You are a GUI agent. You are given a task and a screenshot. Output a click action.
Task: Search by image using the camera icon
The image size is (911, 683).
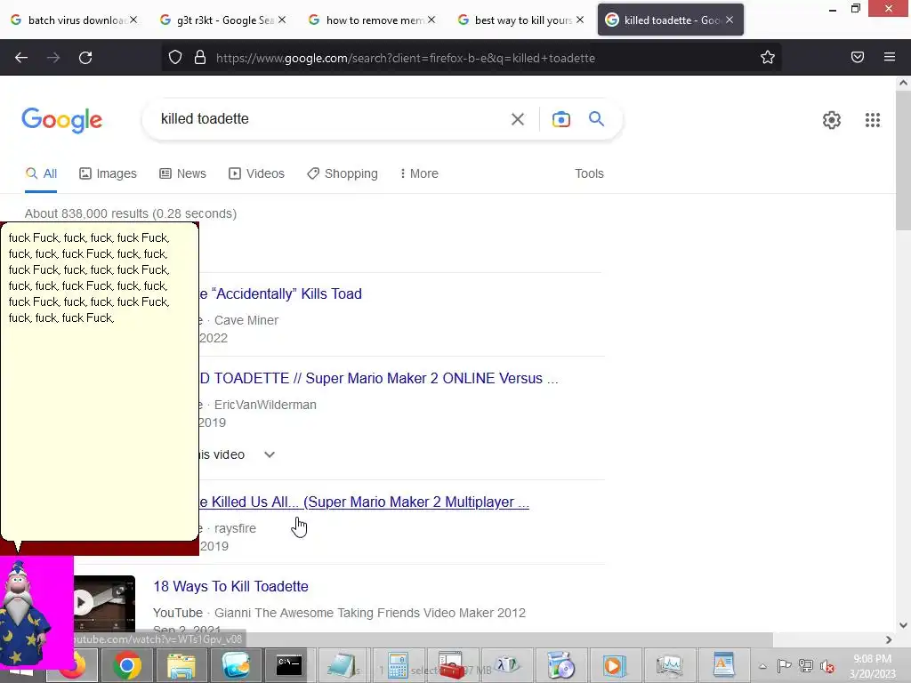(x=560, y=119)
